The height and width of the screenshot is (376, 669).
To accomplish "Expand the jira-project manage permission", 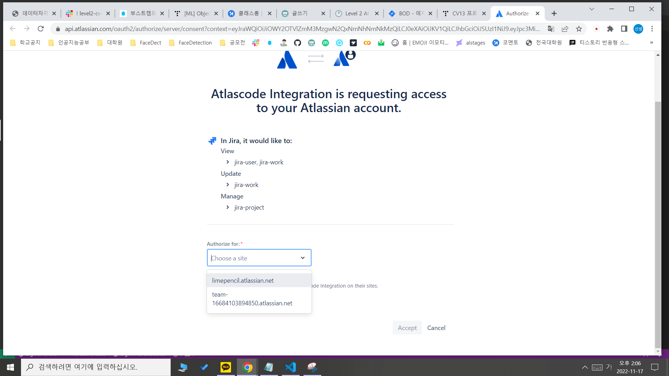I will point(228,207).
